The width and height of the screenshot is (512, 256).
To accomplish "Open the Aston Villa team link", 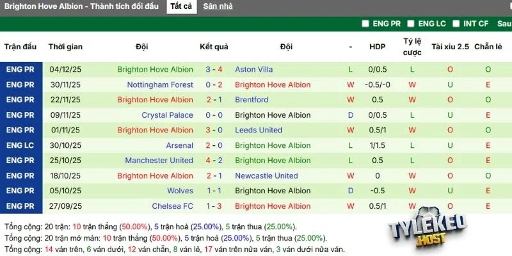I will click(x=253, y=69).
